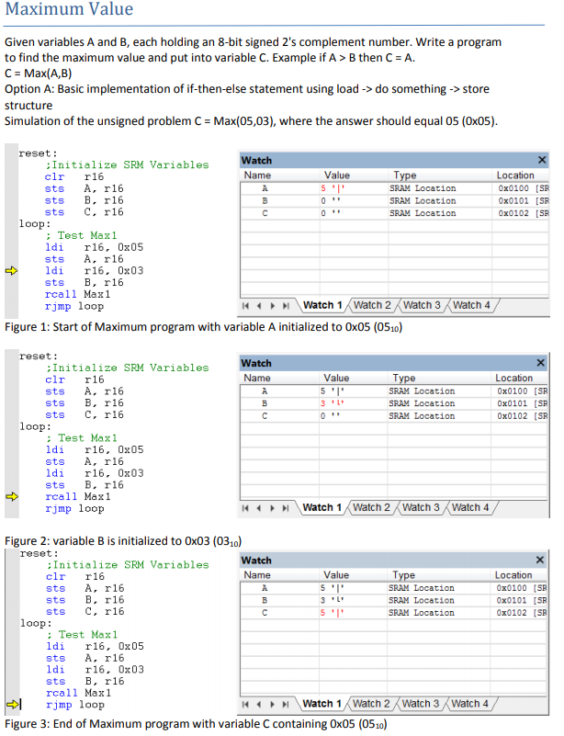Go to Watch 3 tab in Figure 3 panel
The height and width of the screenshot is (736, 564).
click(x=421, y=704)
